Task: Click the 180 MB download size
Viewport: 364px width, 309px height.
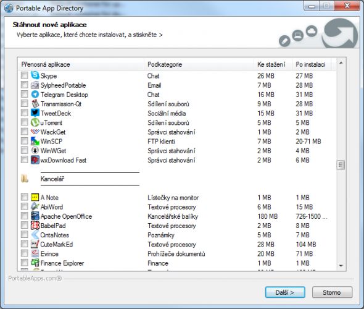Action: pos(267,216)
